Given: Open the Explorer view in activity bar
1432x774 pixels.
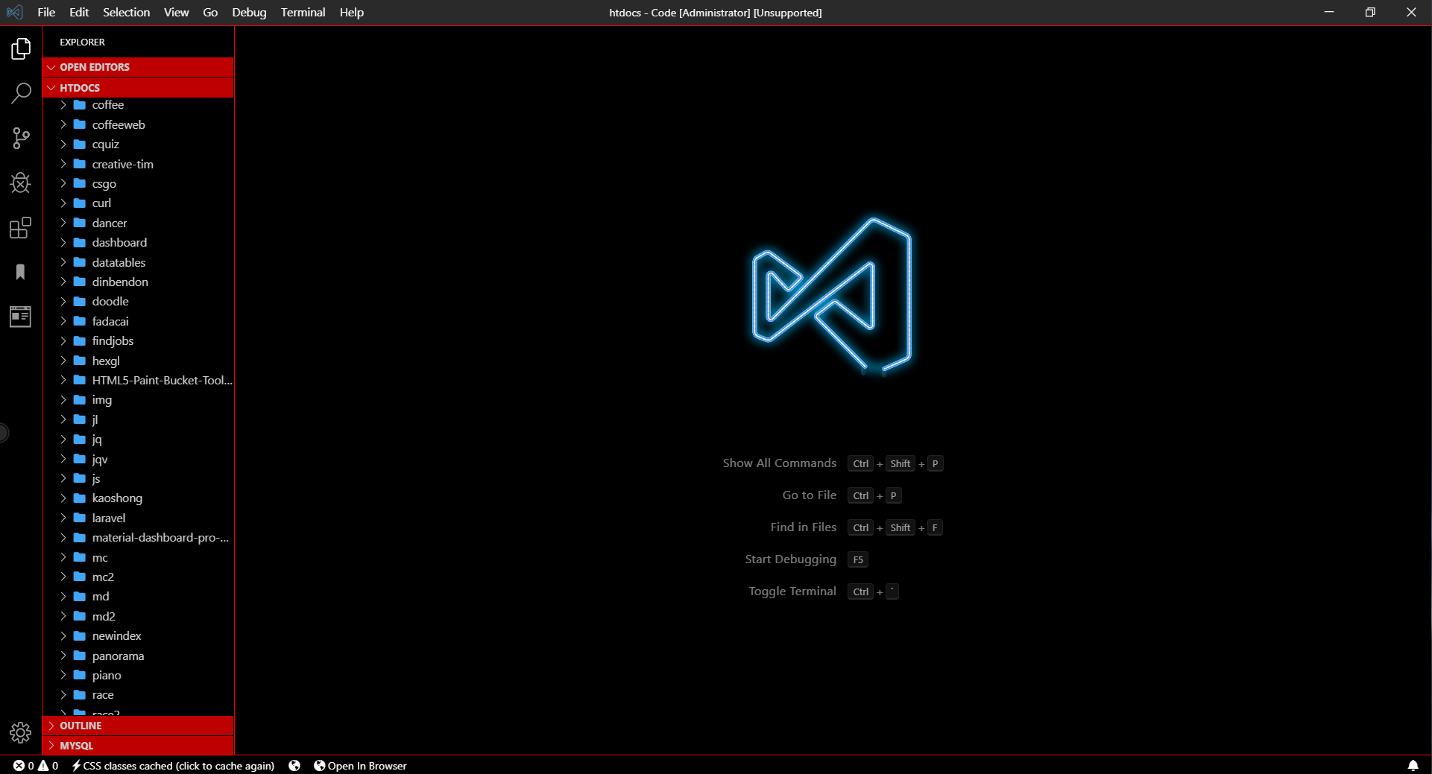Looking at the screenshot, I should pyautogui.click(x=21, y=49).
